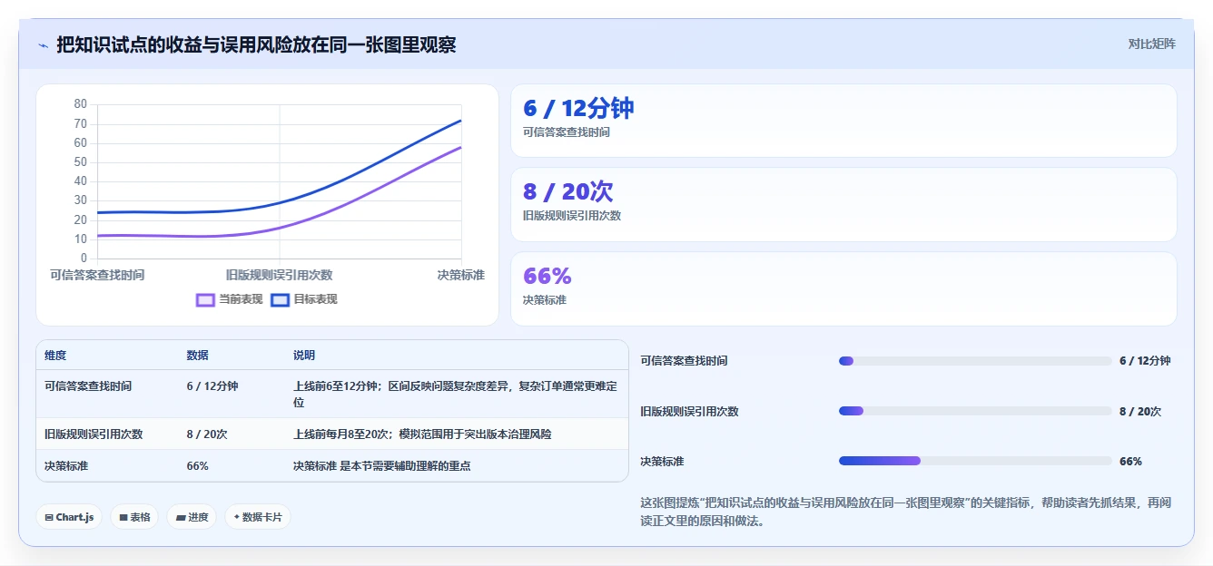Click table cell 可信答案查找时间
This screenshot has height=566, width=1213.
[88, 386]
